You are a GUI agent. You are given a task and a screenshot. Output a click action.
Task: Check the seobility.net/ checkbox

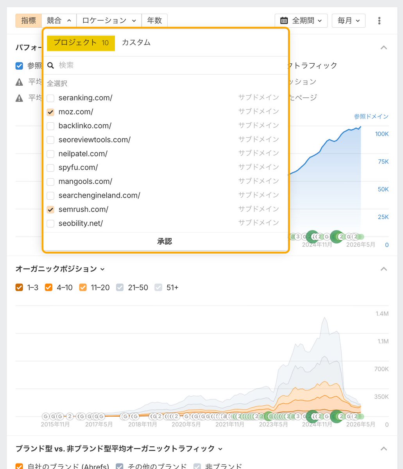[x=50, y=224]
